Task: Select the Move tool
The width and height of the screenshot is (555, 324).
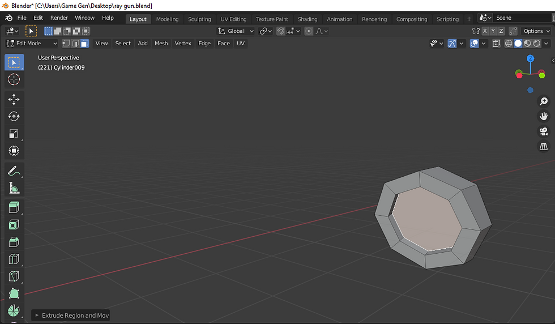Action: point(14,99)
